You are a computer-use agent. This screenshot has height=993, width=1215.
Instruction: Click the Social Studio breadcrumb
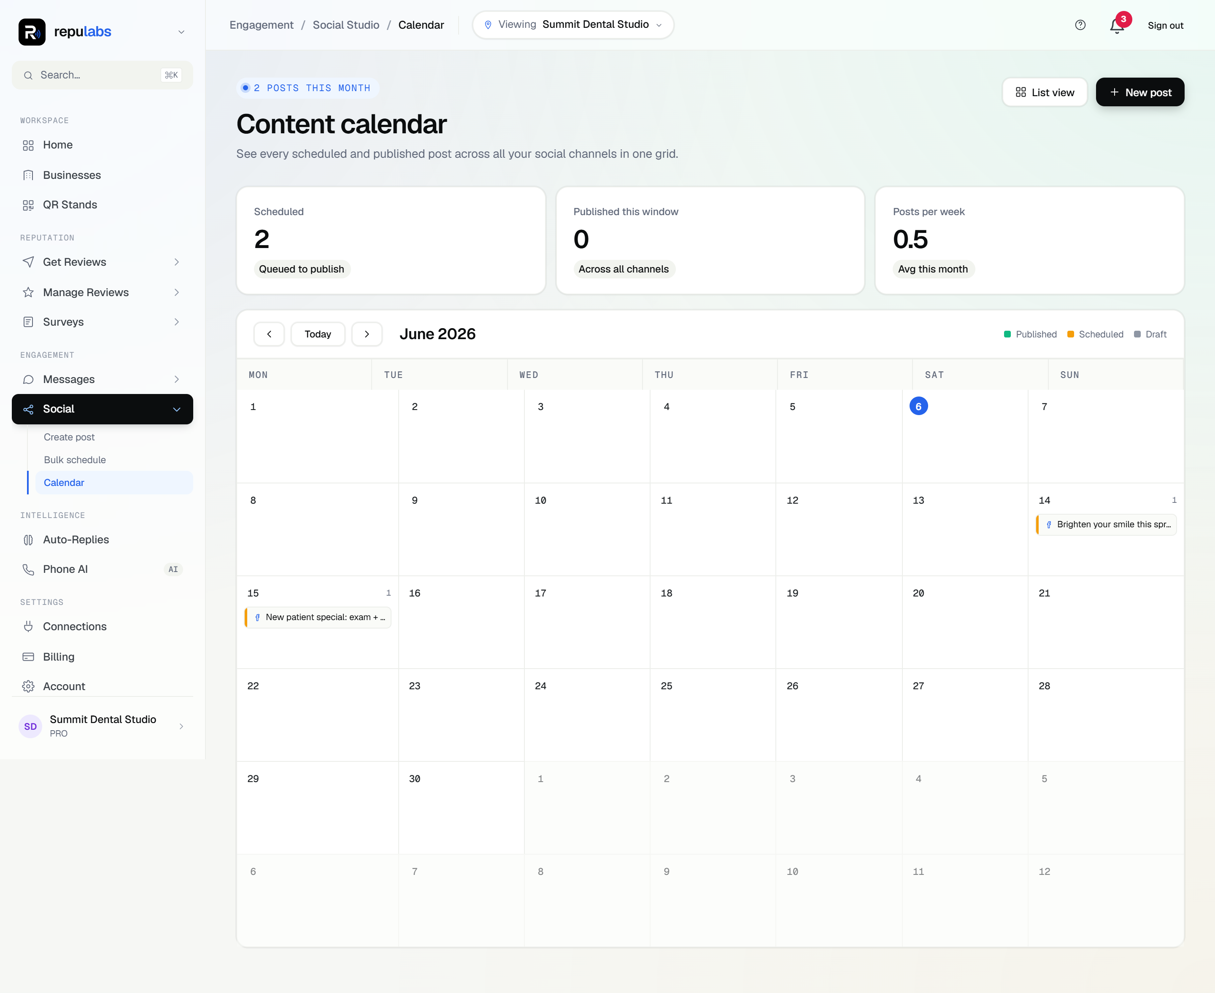coord(346,24)
